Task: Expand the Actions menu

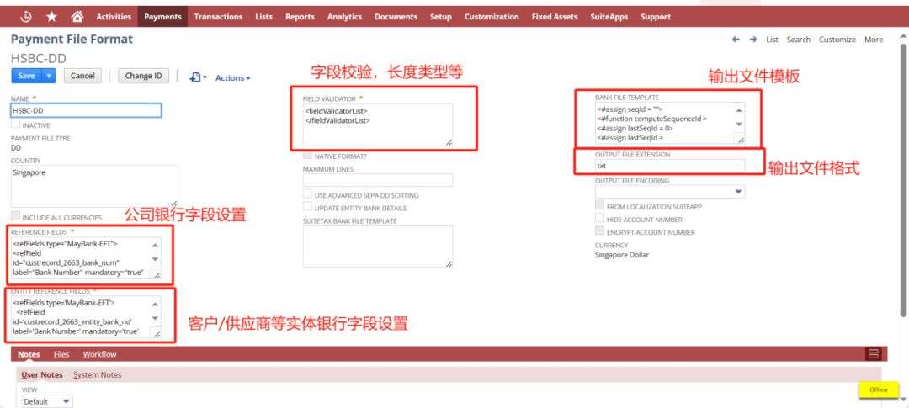Action: (232, 77)
